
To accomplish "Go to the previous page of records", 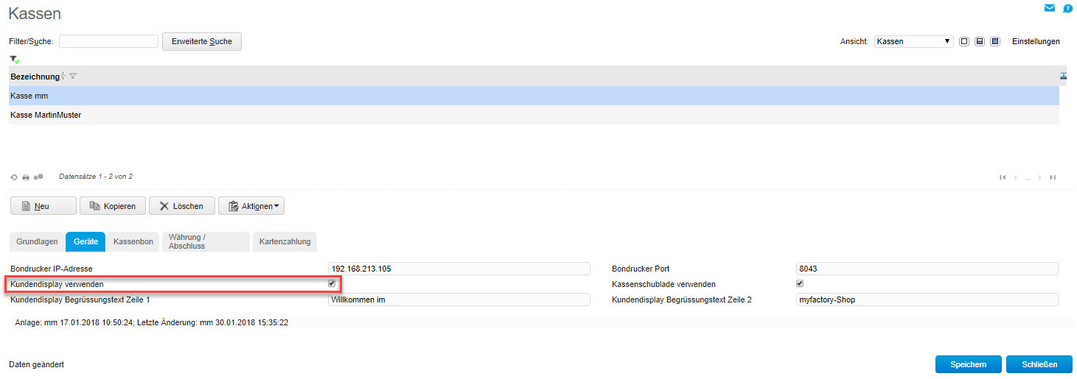I will coord(1016,177).
